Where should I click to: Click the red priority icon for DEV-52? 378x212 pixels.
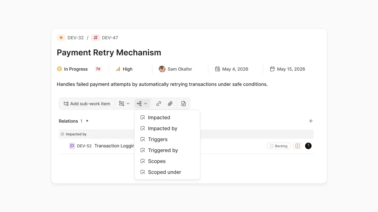click(x=298, y=146)
